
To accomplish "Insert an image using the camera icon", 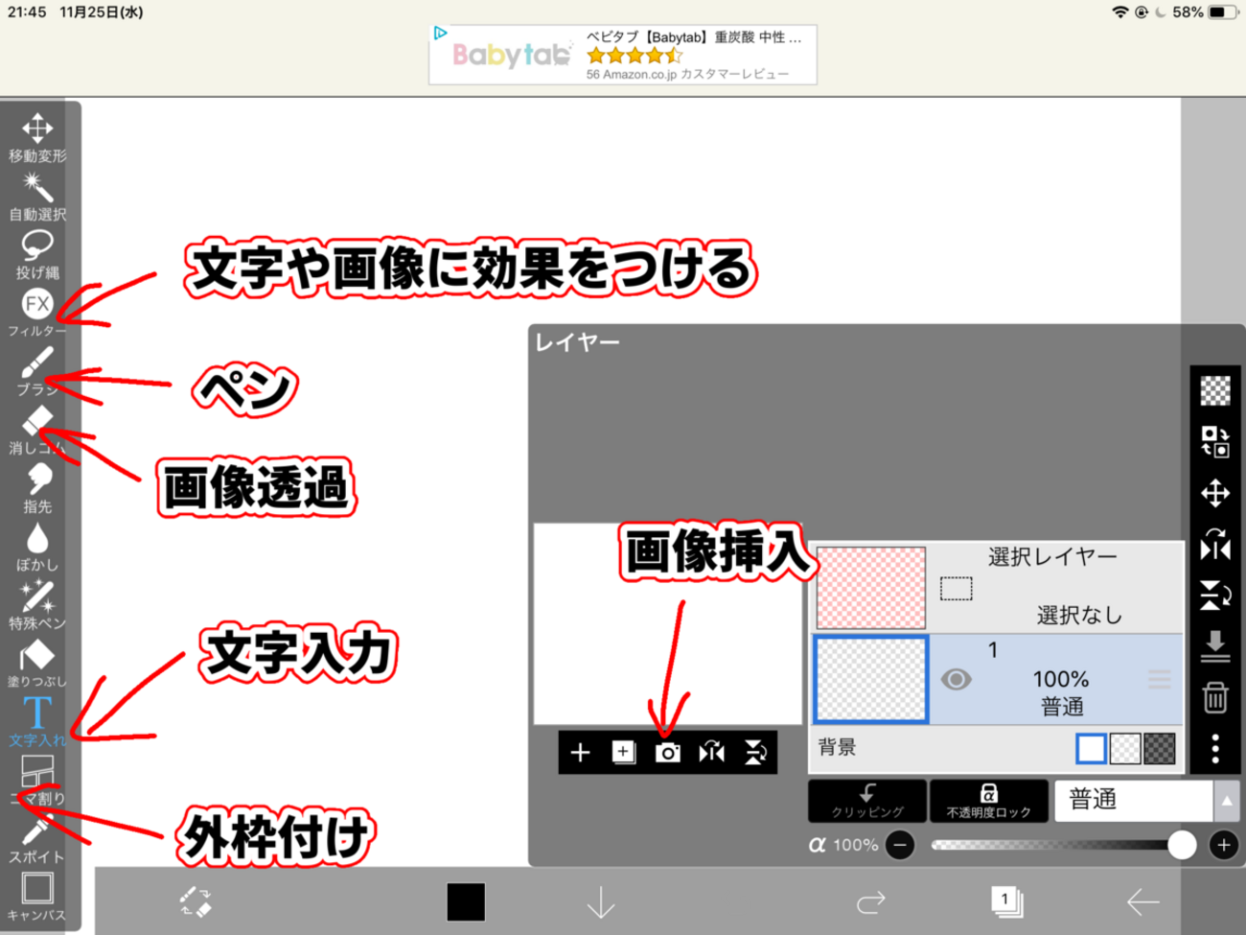I will coord(668,753).
